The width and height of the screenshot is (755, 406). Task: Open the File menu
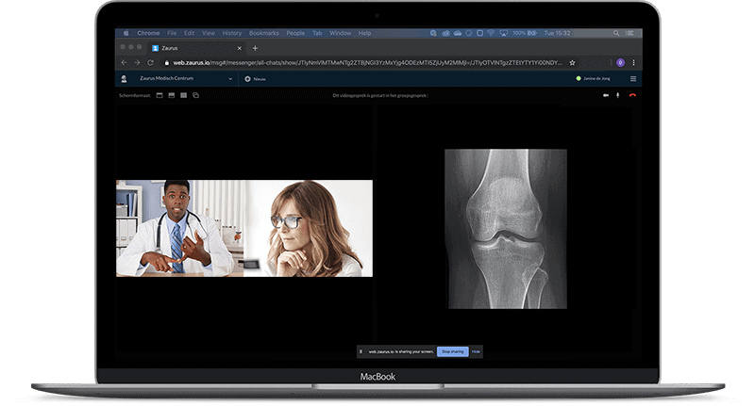(x=172, y=33)
